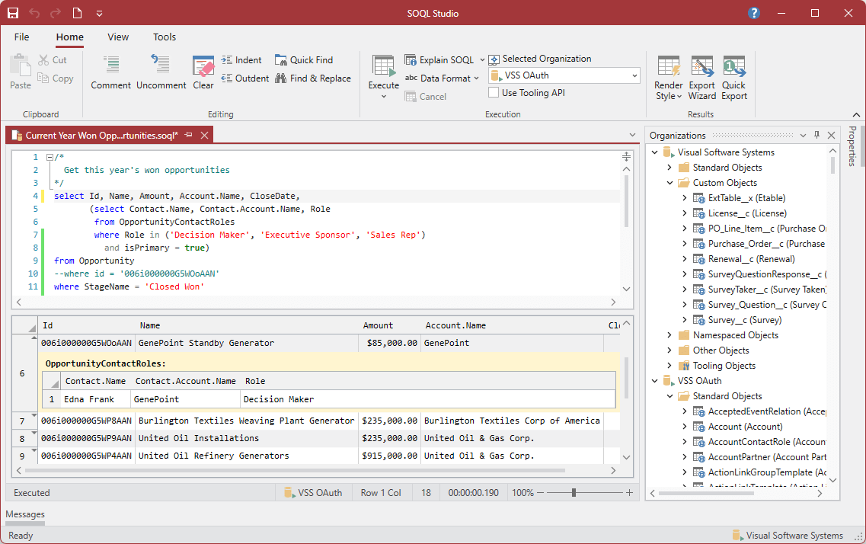Expand result row 9 details

pyautogui.click(x=34, y=450)
